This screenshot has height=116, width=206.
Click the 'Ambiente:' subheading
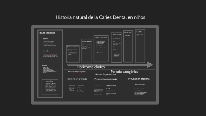[45, 51]
